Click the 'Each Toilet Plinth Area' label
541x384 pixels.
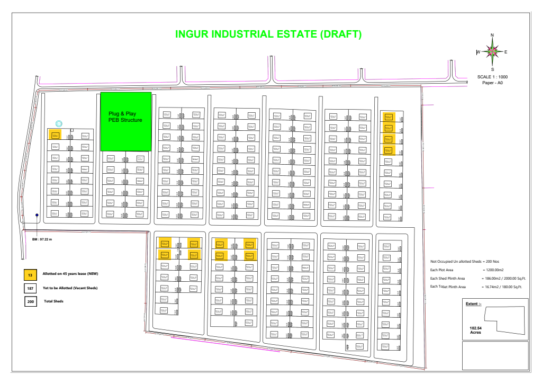(448, 287)
